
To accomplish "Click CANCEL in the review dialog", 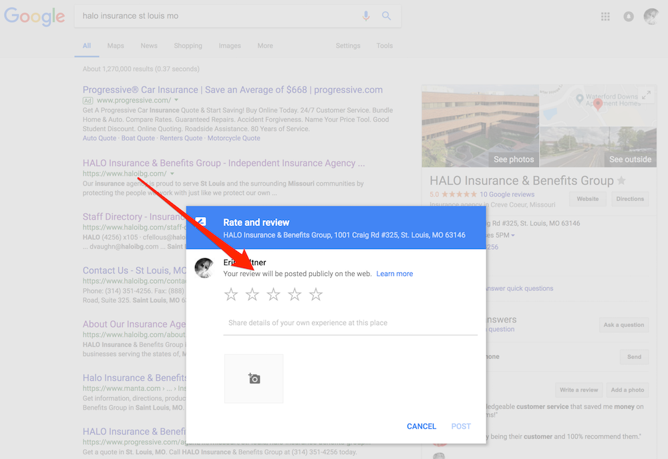I will coord(422,426).
